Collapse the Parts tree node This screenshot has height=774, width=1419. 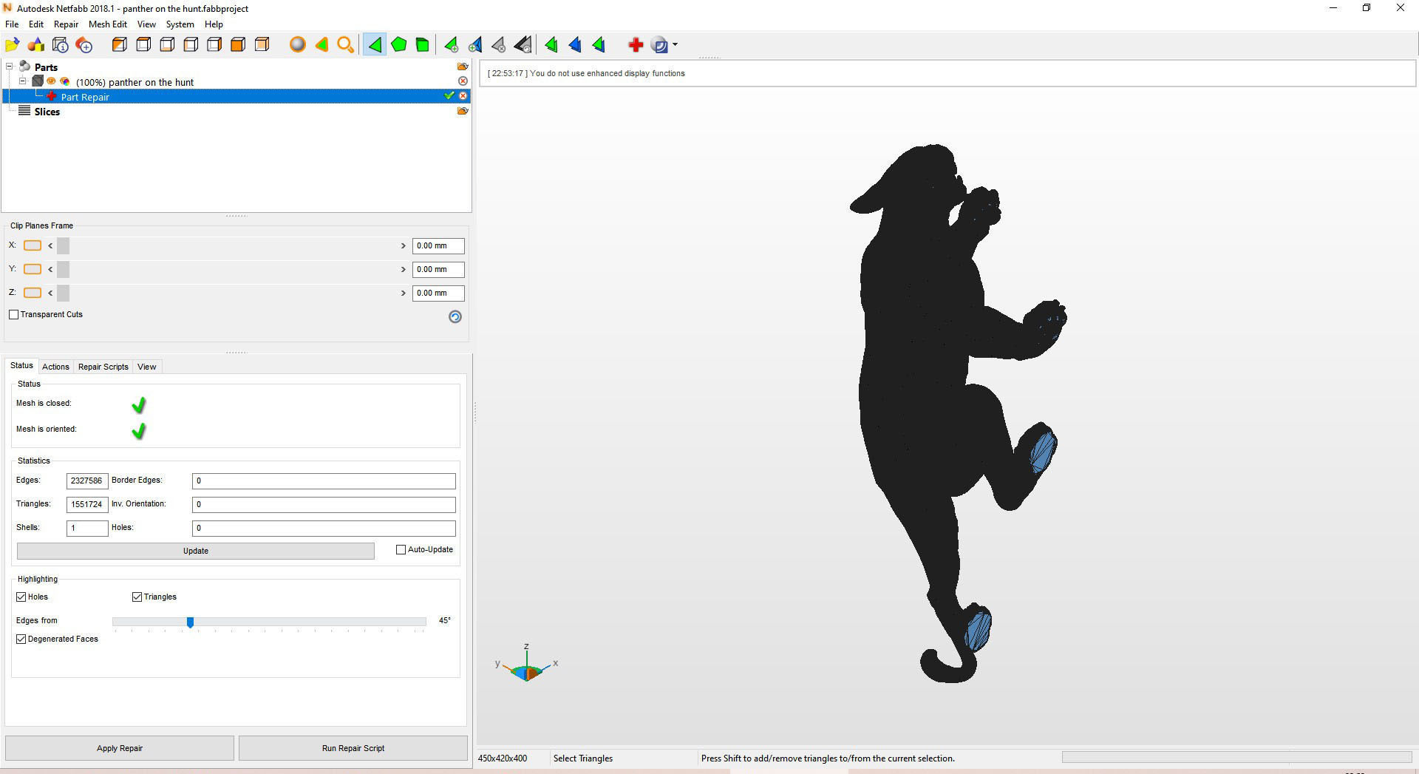click(10, 67)
